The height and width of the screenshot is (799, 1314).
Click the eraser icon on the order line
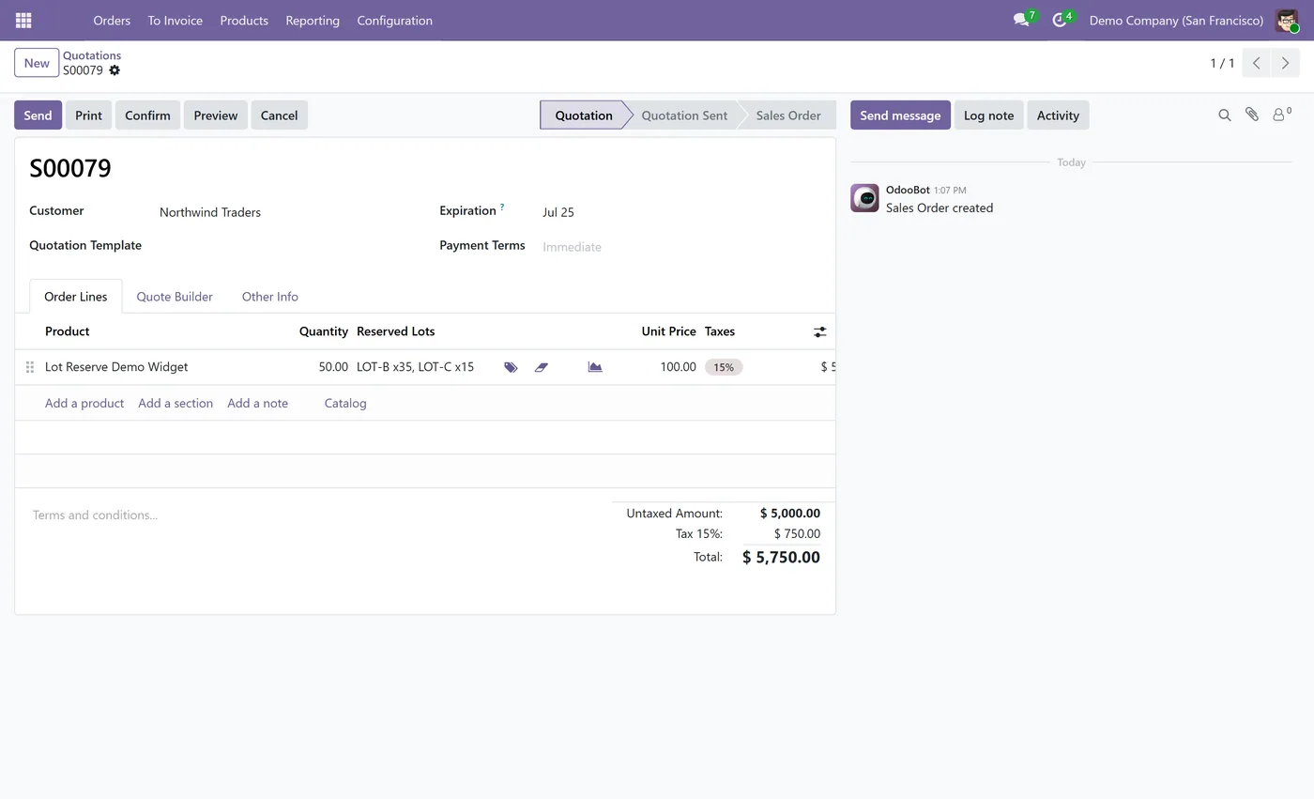click(541, 367)
